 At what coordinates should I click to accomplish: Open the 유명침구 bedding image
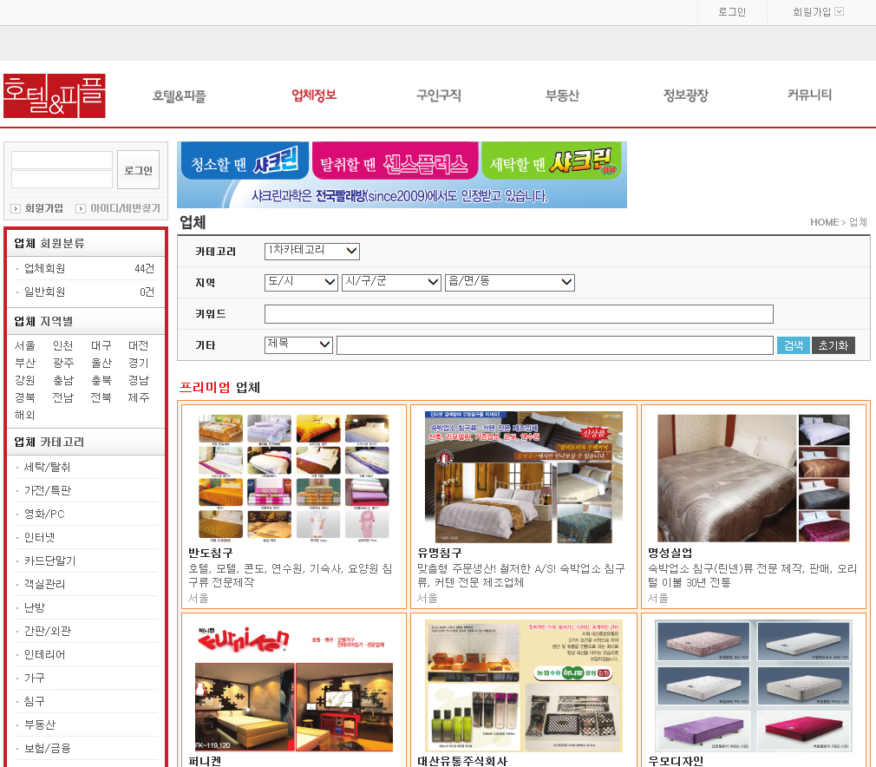click(523, 476)
